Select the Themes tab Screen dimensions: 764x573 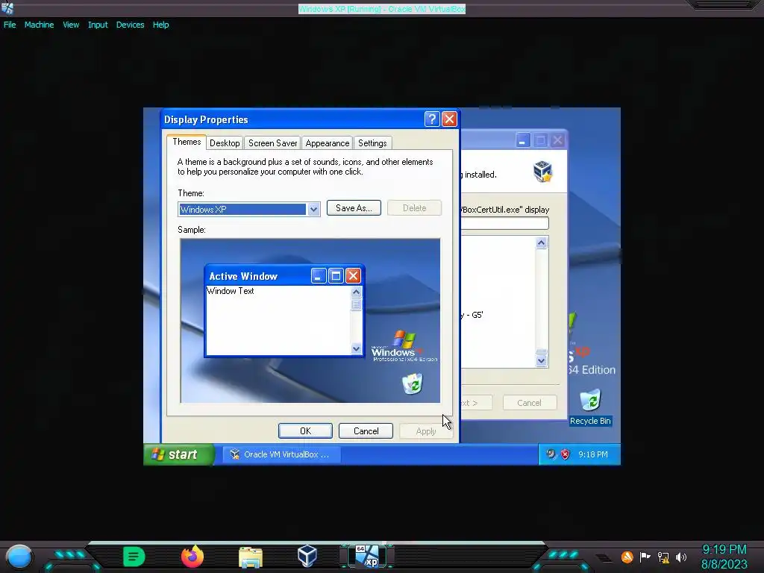(187, 142)
